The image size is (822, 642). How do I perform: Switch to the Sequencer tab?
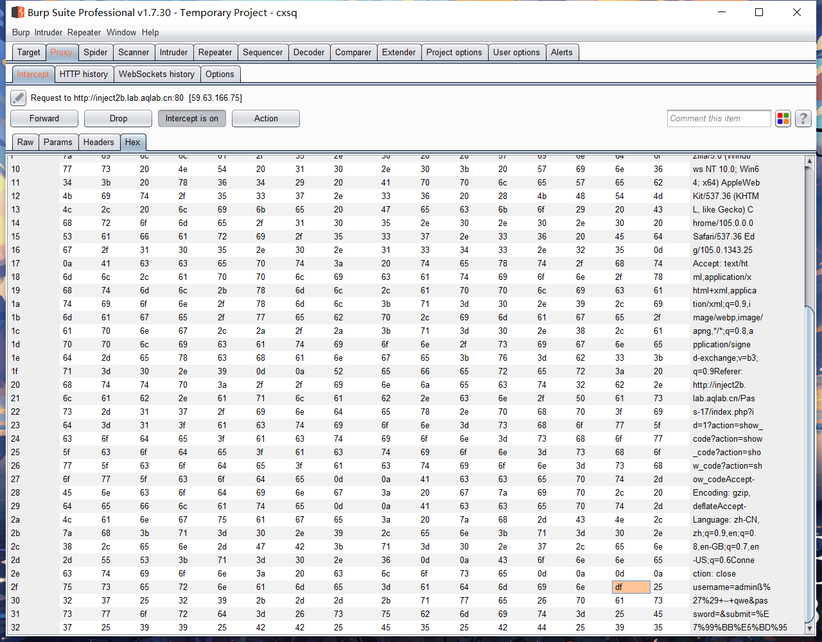click(263, 53)
